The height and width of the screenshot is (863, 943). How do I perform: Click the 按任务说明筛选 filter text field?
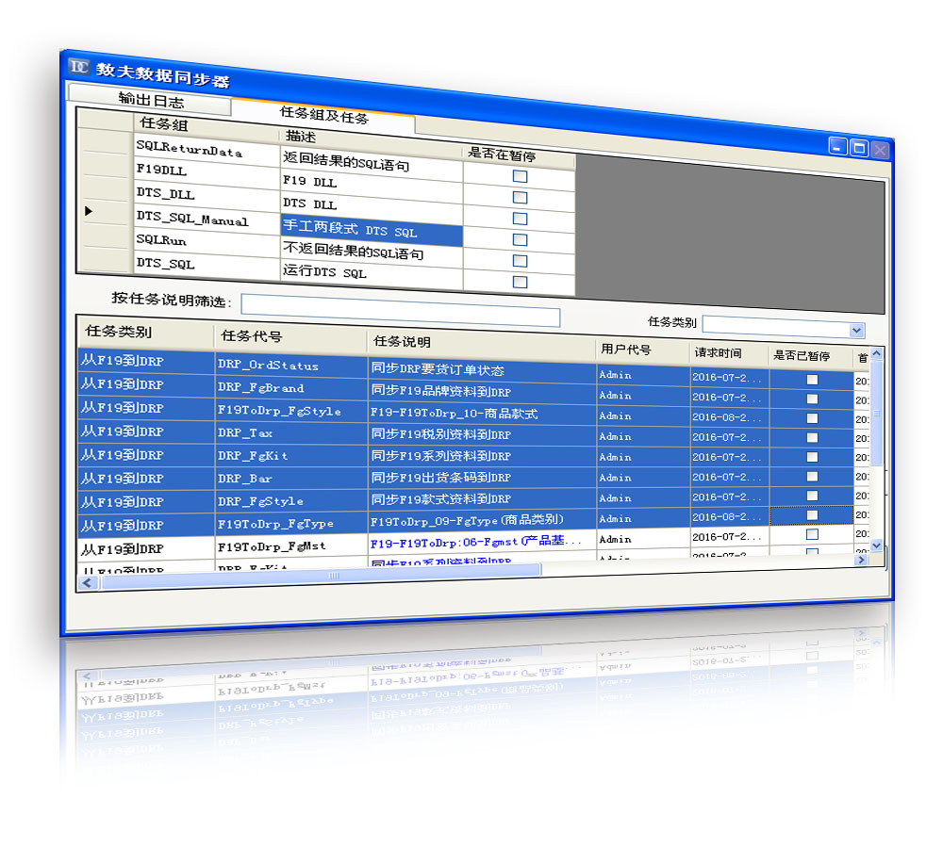tap(400, 312)
